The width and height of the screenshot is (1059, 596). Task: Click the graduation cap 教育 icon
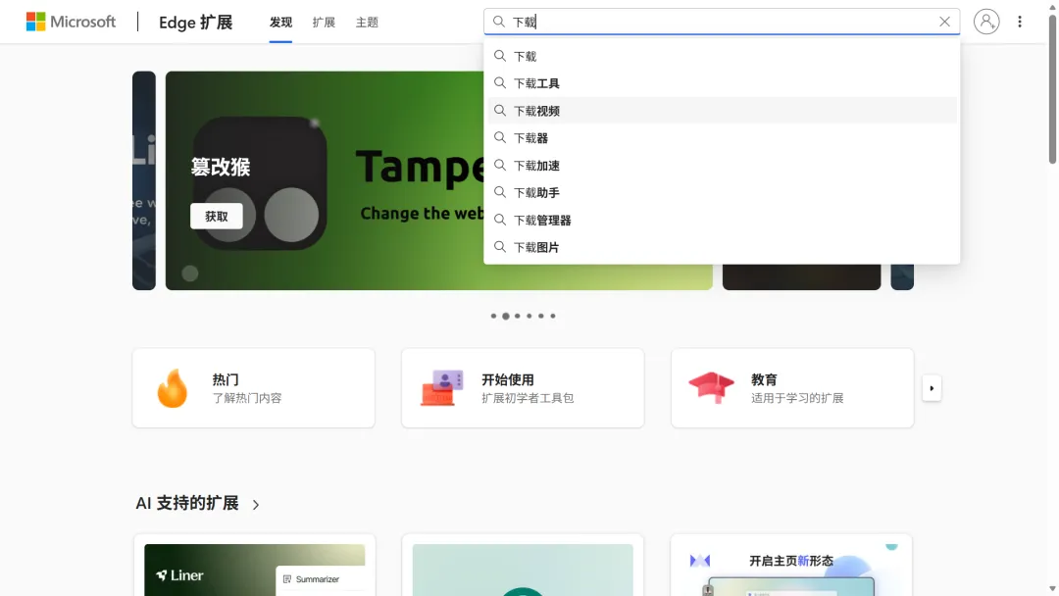[x=711, y=387]
